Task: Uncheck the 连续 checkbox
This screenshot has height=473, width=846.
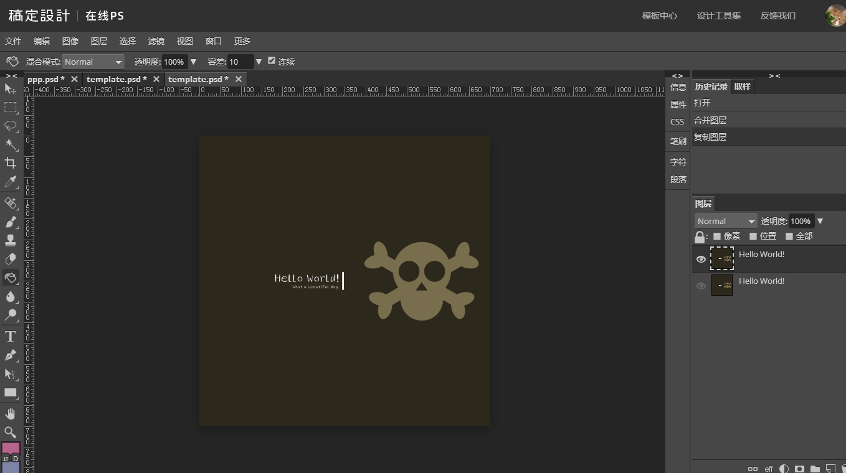Action: (272, 60)
